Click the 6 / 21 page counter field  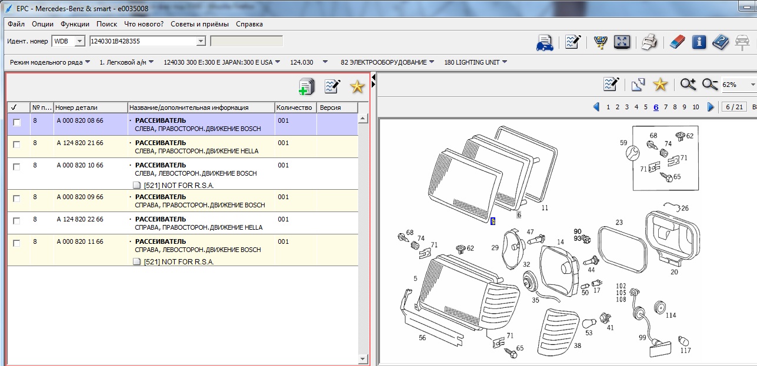tap(734, 107)
